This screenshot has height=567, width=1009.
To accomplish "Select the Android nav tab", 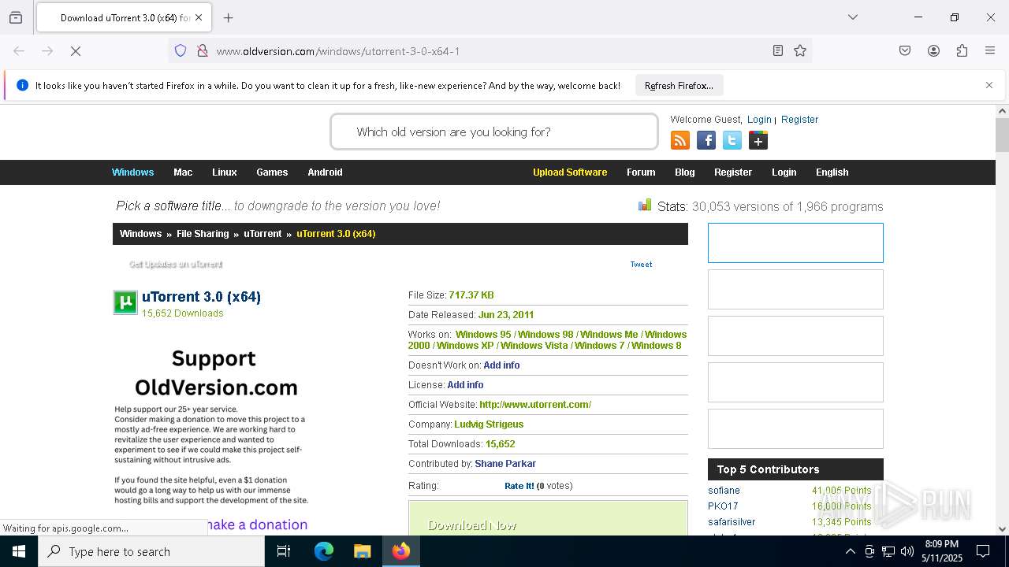I will (x=325, y=172).
